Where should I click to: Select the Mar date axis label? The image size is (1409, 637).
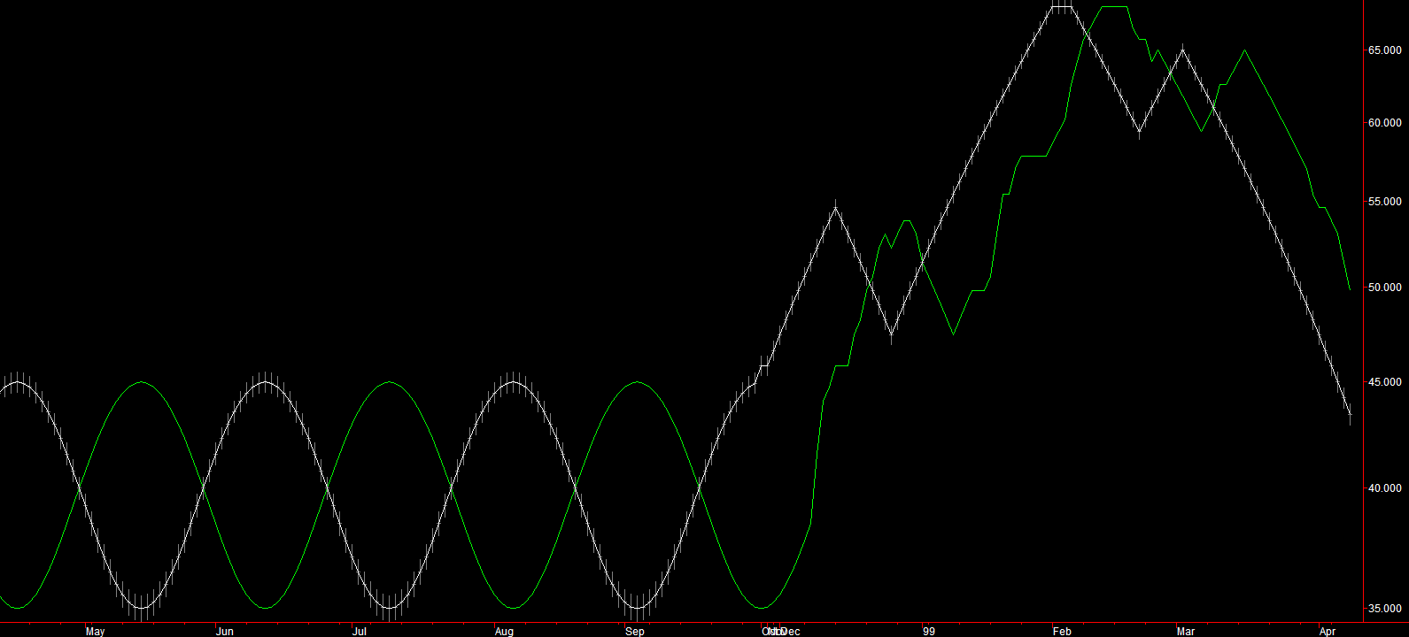click(x=1186, y=631)
